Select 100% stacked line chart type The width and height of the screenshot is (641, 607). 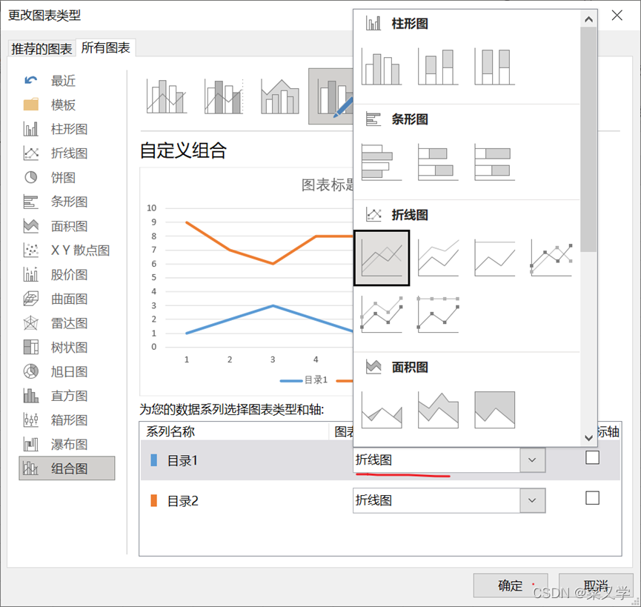click(x=494, y=258)
